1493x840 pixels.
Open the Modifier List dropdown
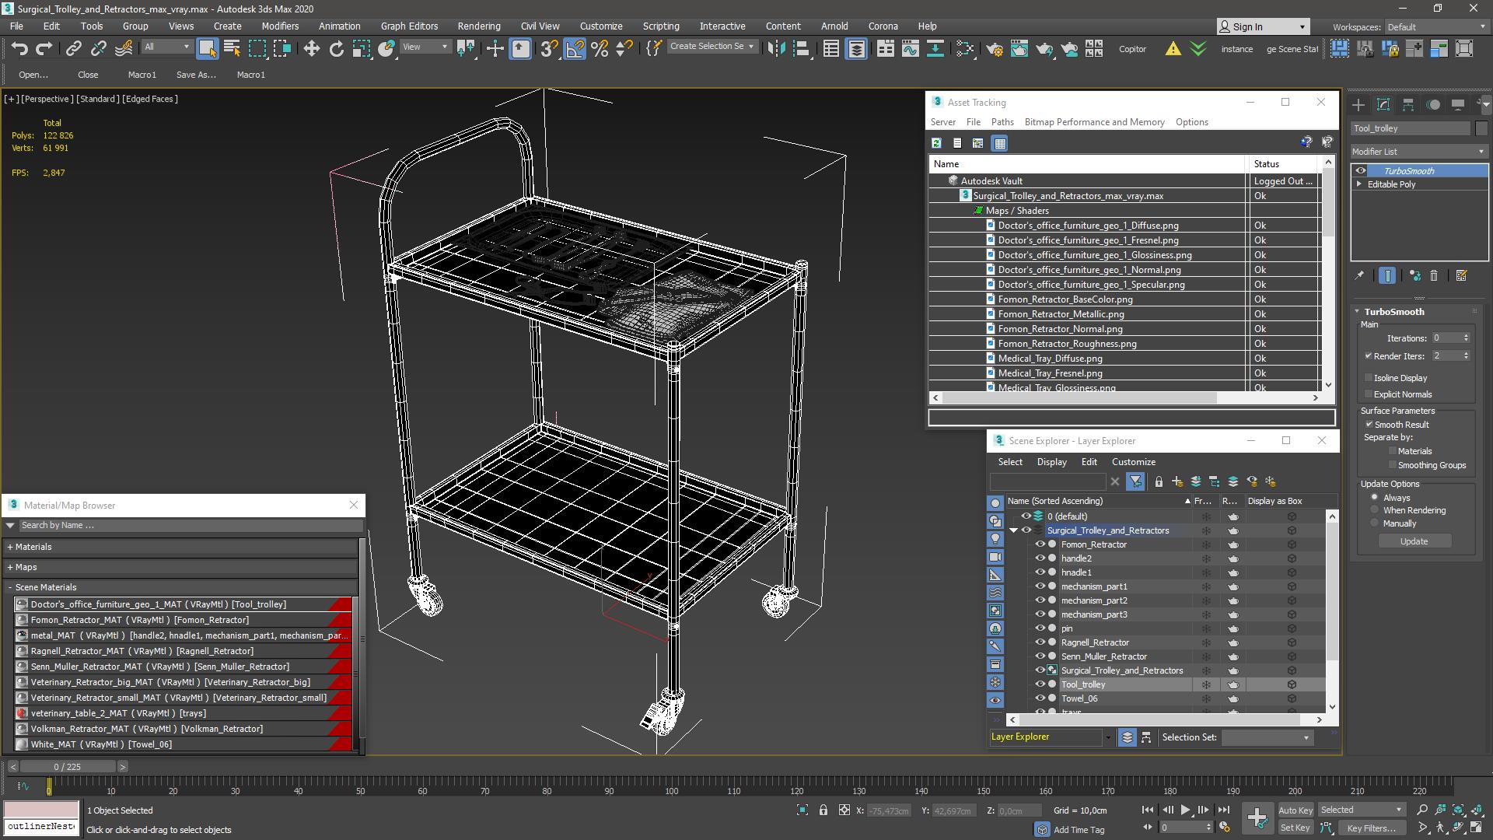[x=1419, y=152]
